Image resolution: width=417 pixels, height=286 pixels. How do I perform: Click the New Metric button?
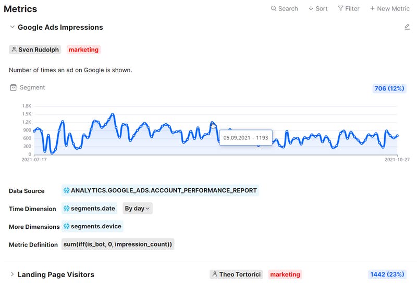coord(389,9)
